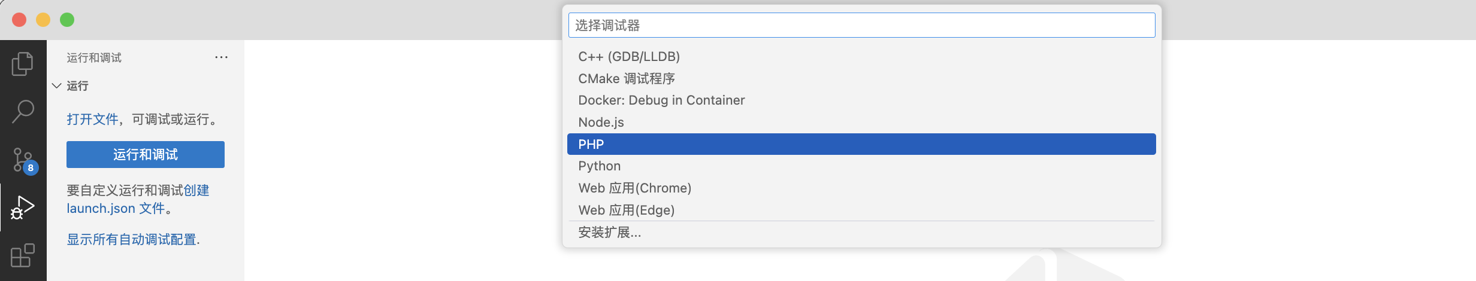
Task: Select Web 应用(Chrome) debugger
Action: pyautogui.click(x=861, y=188)
